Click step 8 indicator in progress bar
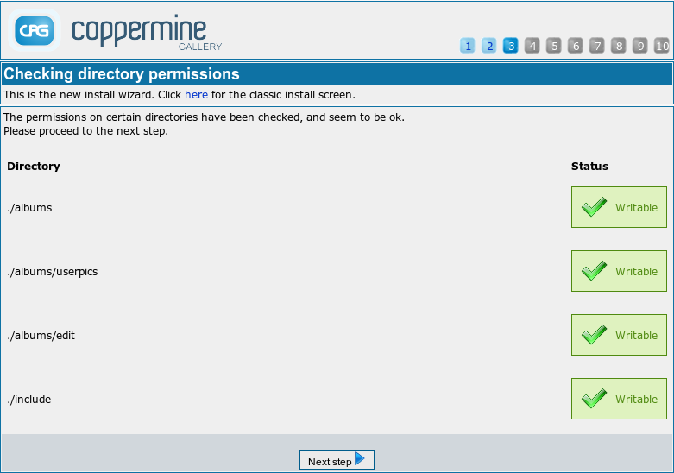 coord(619,46)
